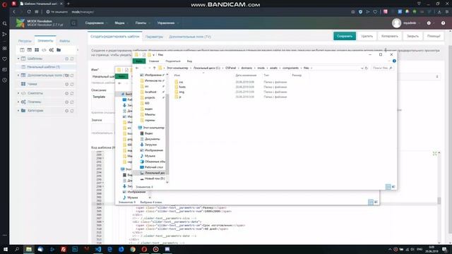Open the Медиа dropdown menu
Image resolution: width=452 pixels, height=254 pixels.
pos(121,23)
